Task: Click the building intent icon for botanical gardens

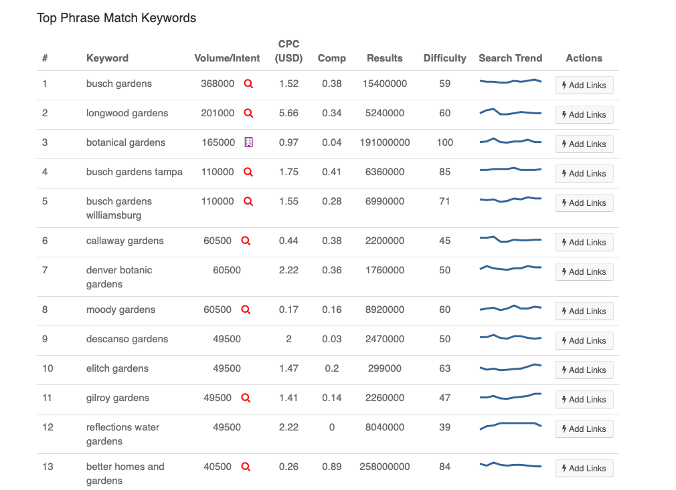Action: coord(248,142)
